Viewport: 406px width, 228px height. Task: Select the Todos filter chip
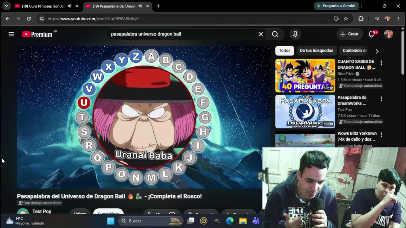[285, 51]
